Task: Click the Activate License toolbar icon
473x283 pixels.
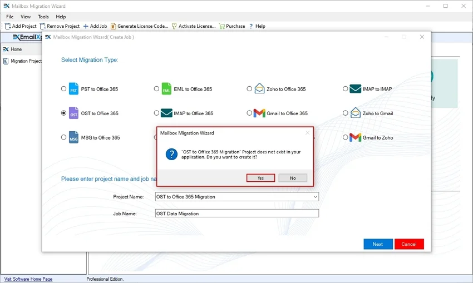Action: (x=174, y=26)
